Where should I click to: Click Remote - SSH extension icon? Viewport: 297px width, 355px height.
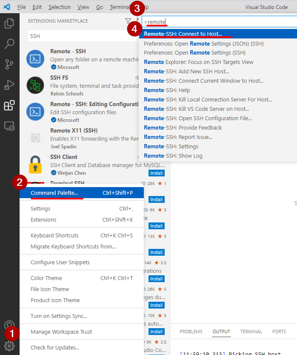(x=35, y=59)
